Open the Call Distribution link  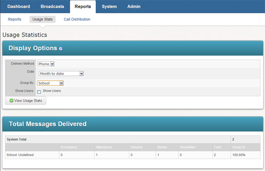pyautogui.click(x=77, y=19)
